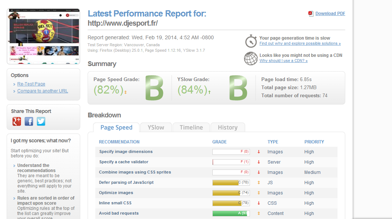Click red down arrow for Combine images using CSS sprites

259,172
